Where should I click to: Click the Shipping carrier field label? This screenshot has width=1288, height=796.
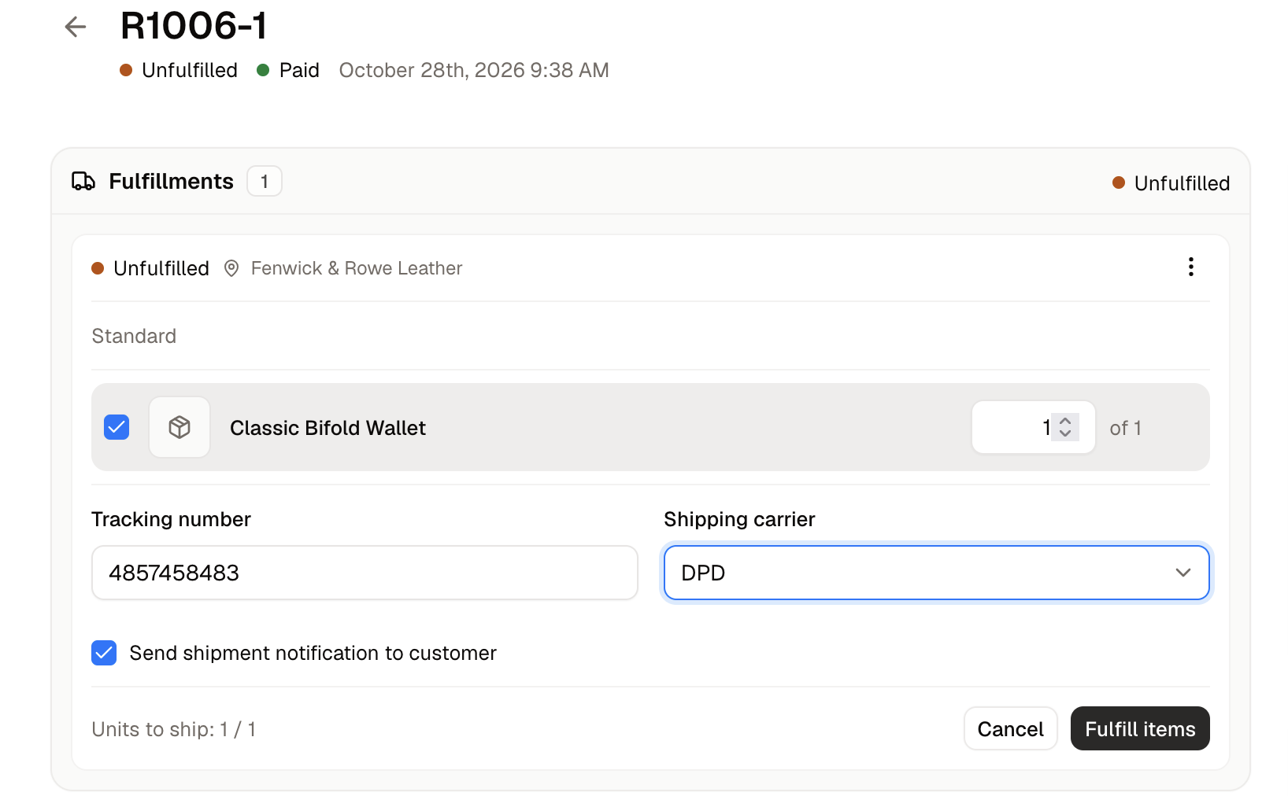tap(739, 519)
